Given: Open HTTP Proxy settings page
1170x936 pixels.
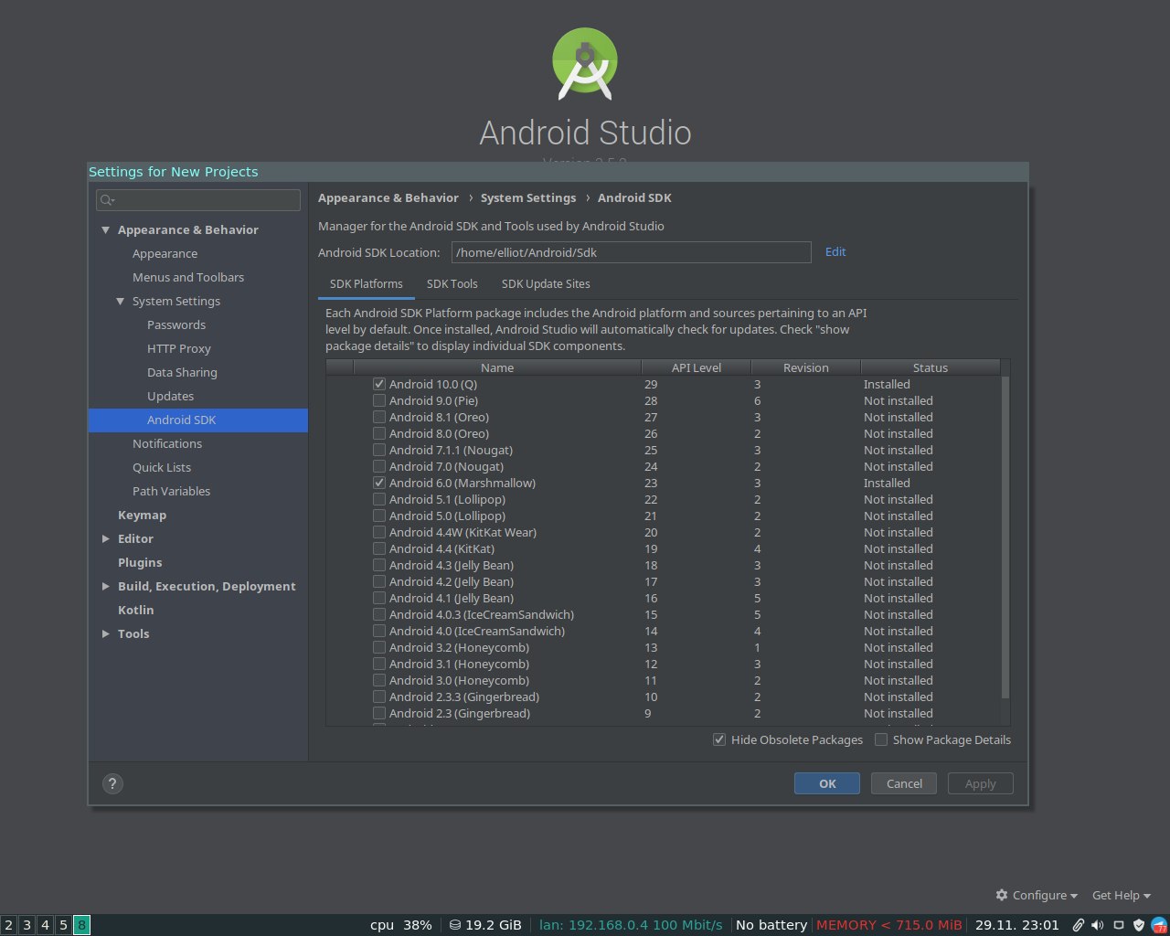Looking at the screenshot, I should point(179,349).
